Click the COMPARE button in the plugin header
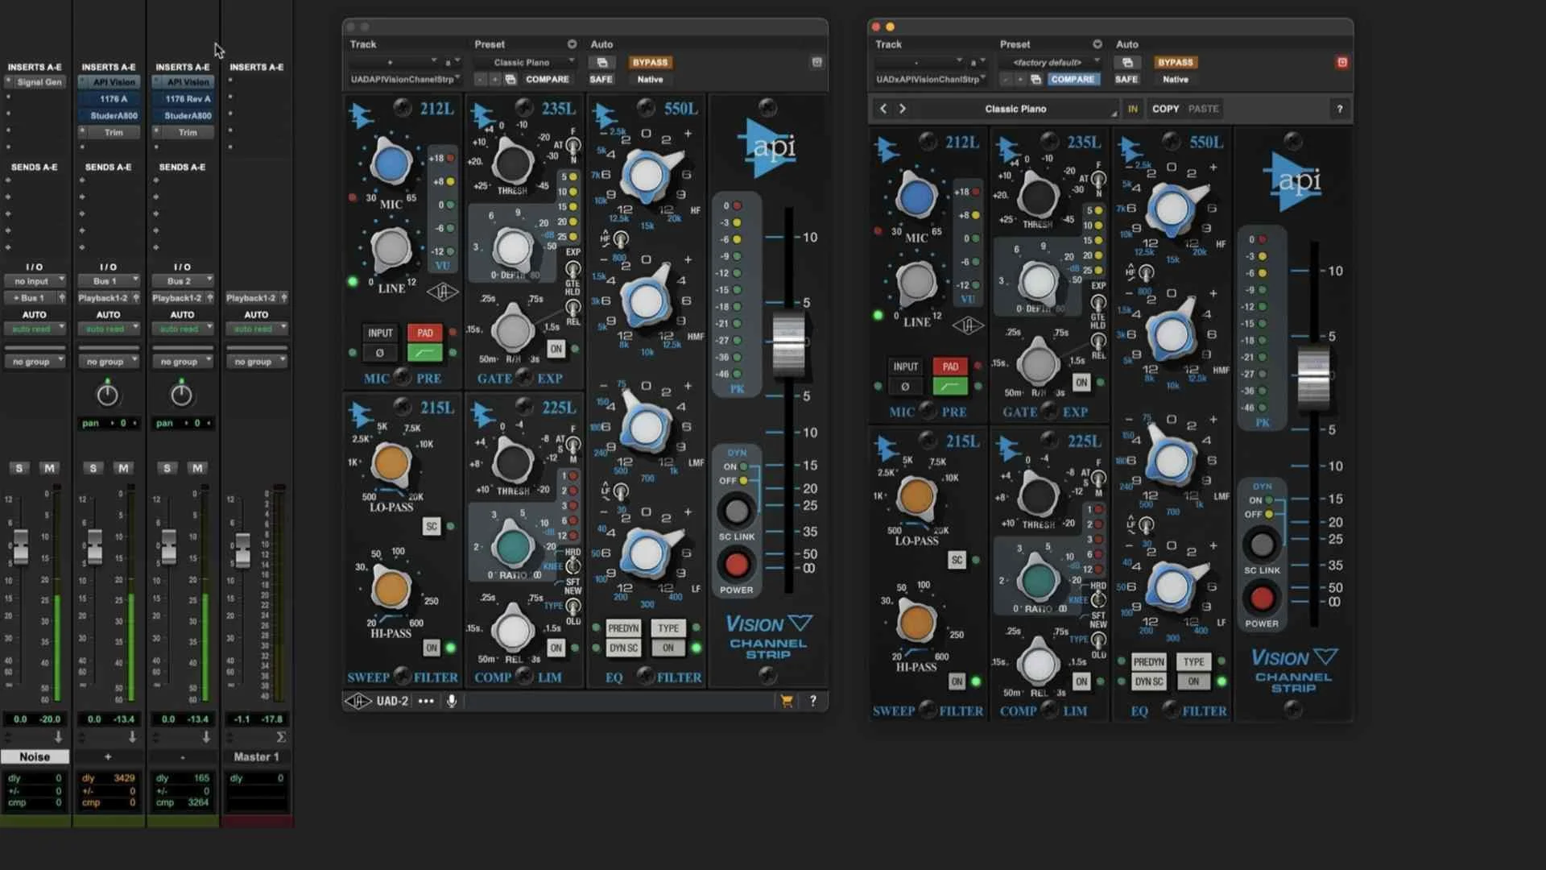 (x=547, y=79)
